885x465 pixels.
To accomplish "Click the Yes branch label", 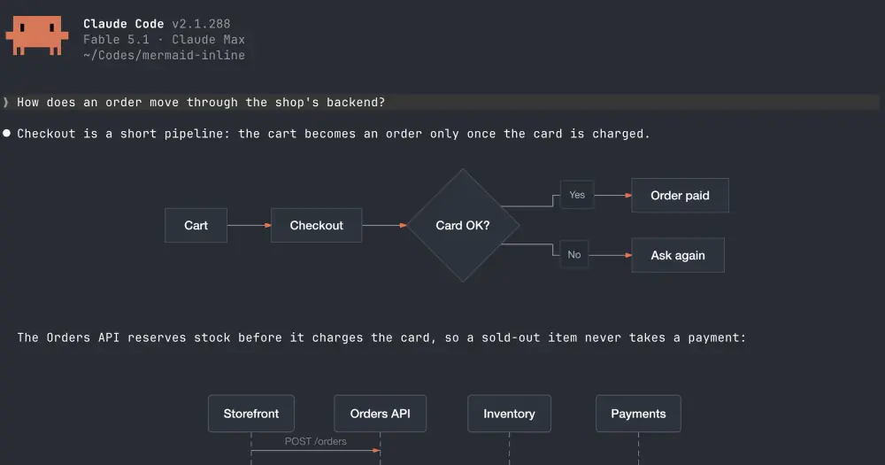I will pos(577,195).
